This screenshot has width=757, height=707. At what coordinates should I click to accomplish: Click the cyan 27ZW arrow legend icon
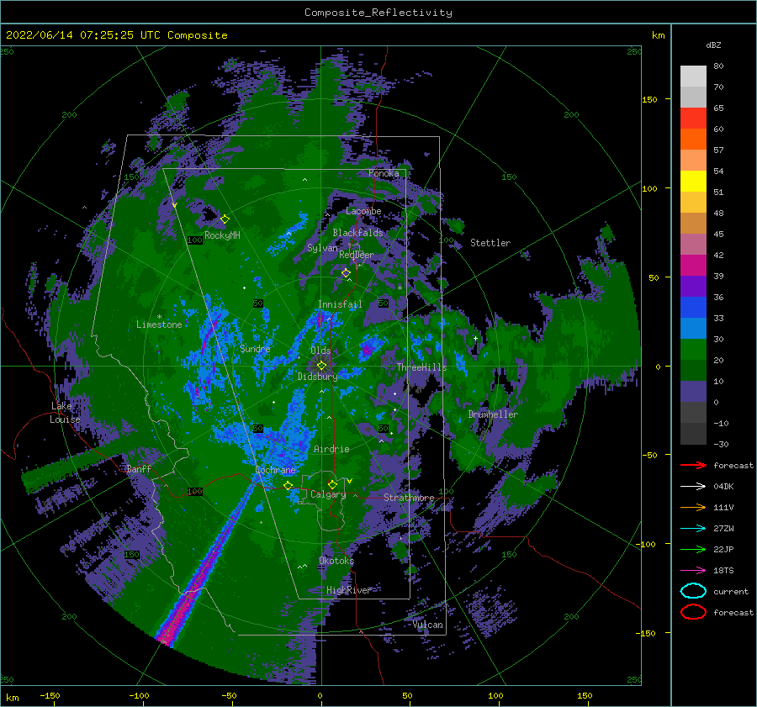pos(693,529)
